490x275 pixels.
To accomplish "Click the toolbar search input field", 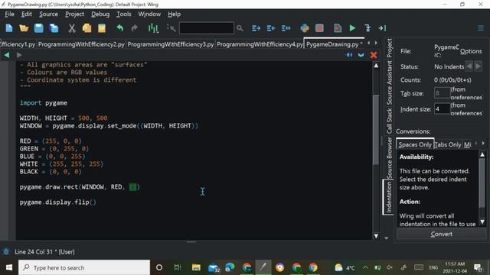I will pyautogui.click(x=206, y=28).
